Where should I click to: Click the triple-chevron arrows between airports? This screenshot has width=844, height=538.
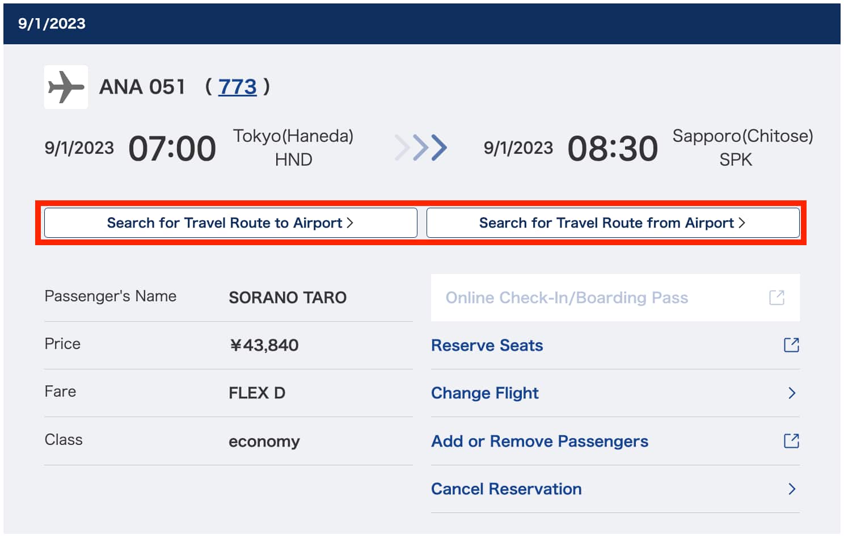point(421,148)
